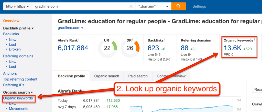Open Referring domains in the sidebar
Image resolution: width=262 pixels, height=112 pixels.
18,56
